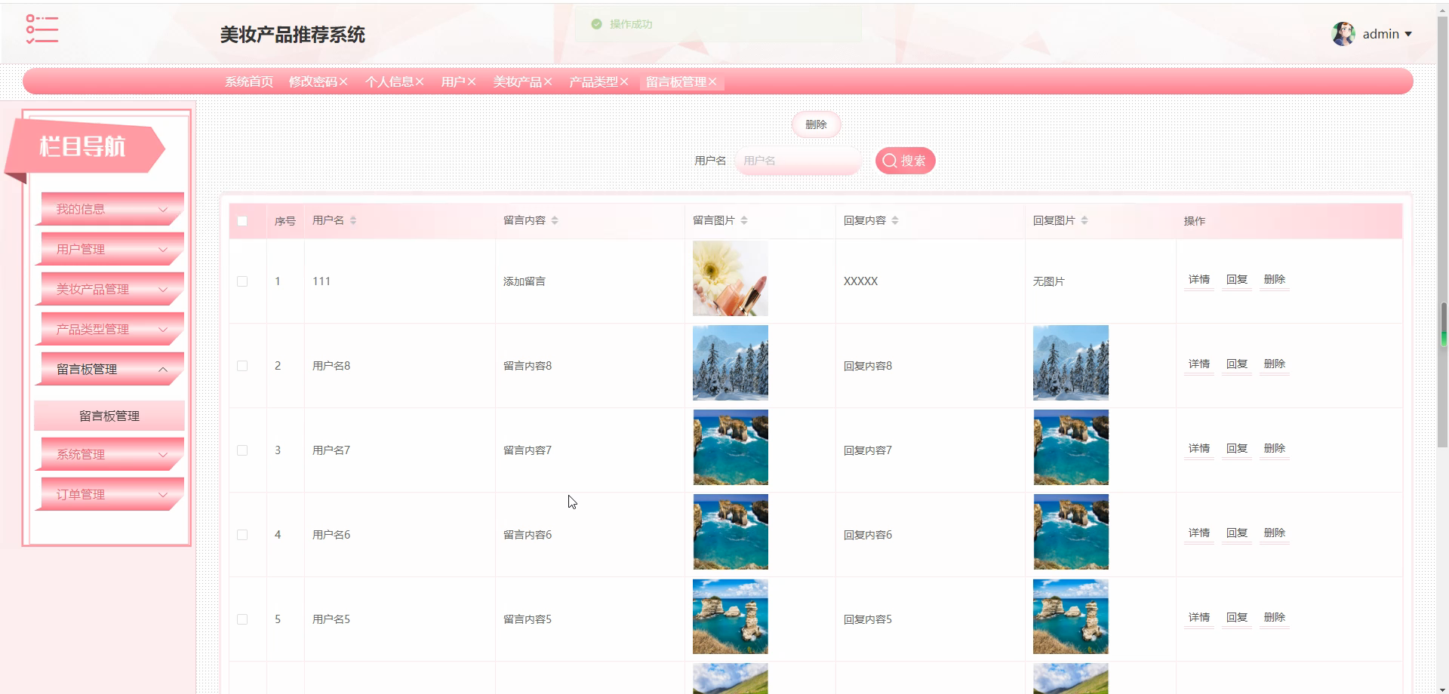Switch to the 用户 tab
The width and height of the screenshot is (1449, 694).
point(453,81)
